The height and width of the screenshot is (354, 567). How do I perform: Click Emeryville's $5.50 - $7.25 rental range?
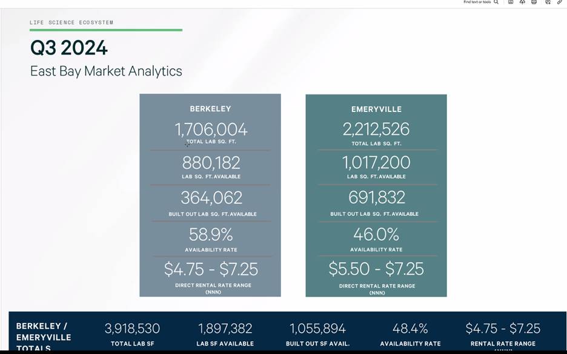376,269
